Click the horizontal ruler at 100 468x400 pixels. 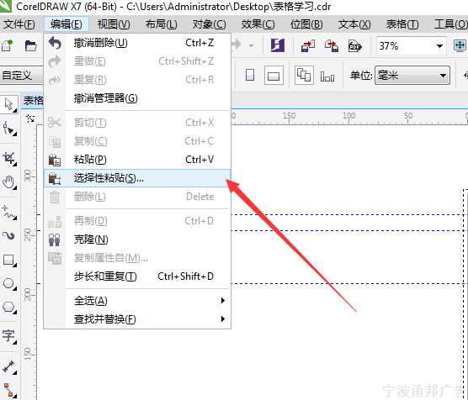coord(348,116)
